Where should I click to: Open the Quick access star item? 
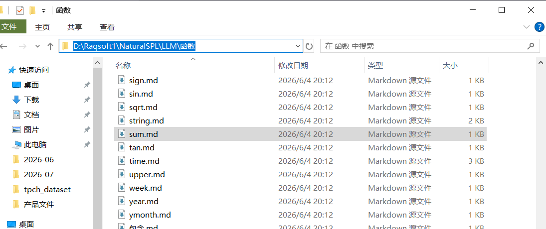pos(28,70)
